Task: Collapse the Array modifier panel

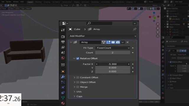Action: 71,42
